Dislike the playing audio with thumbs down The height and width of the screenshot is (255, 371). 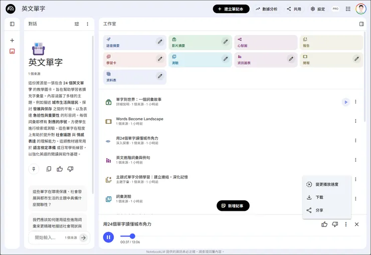pos(335,224)
